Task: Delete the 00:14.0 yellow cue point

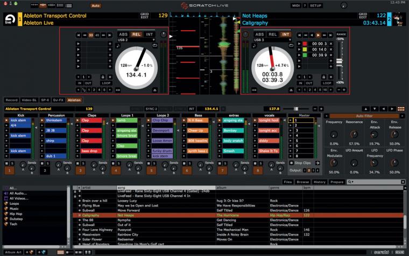Action: click(x=331, y=50)
